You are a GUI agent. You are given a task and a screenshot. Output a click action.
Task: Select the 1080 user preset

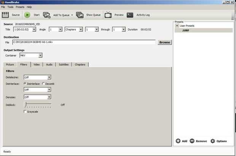coord(204,30)
